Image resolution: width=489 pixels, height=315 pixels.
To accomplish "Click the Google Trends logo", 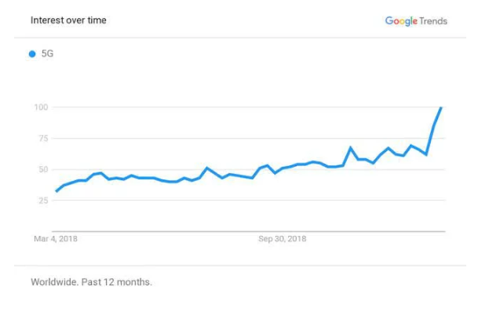I will pos(415,21).
